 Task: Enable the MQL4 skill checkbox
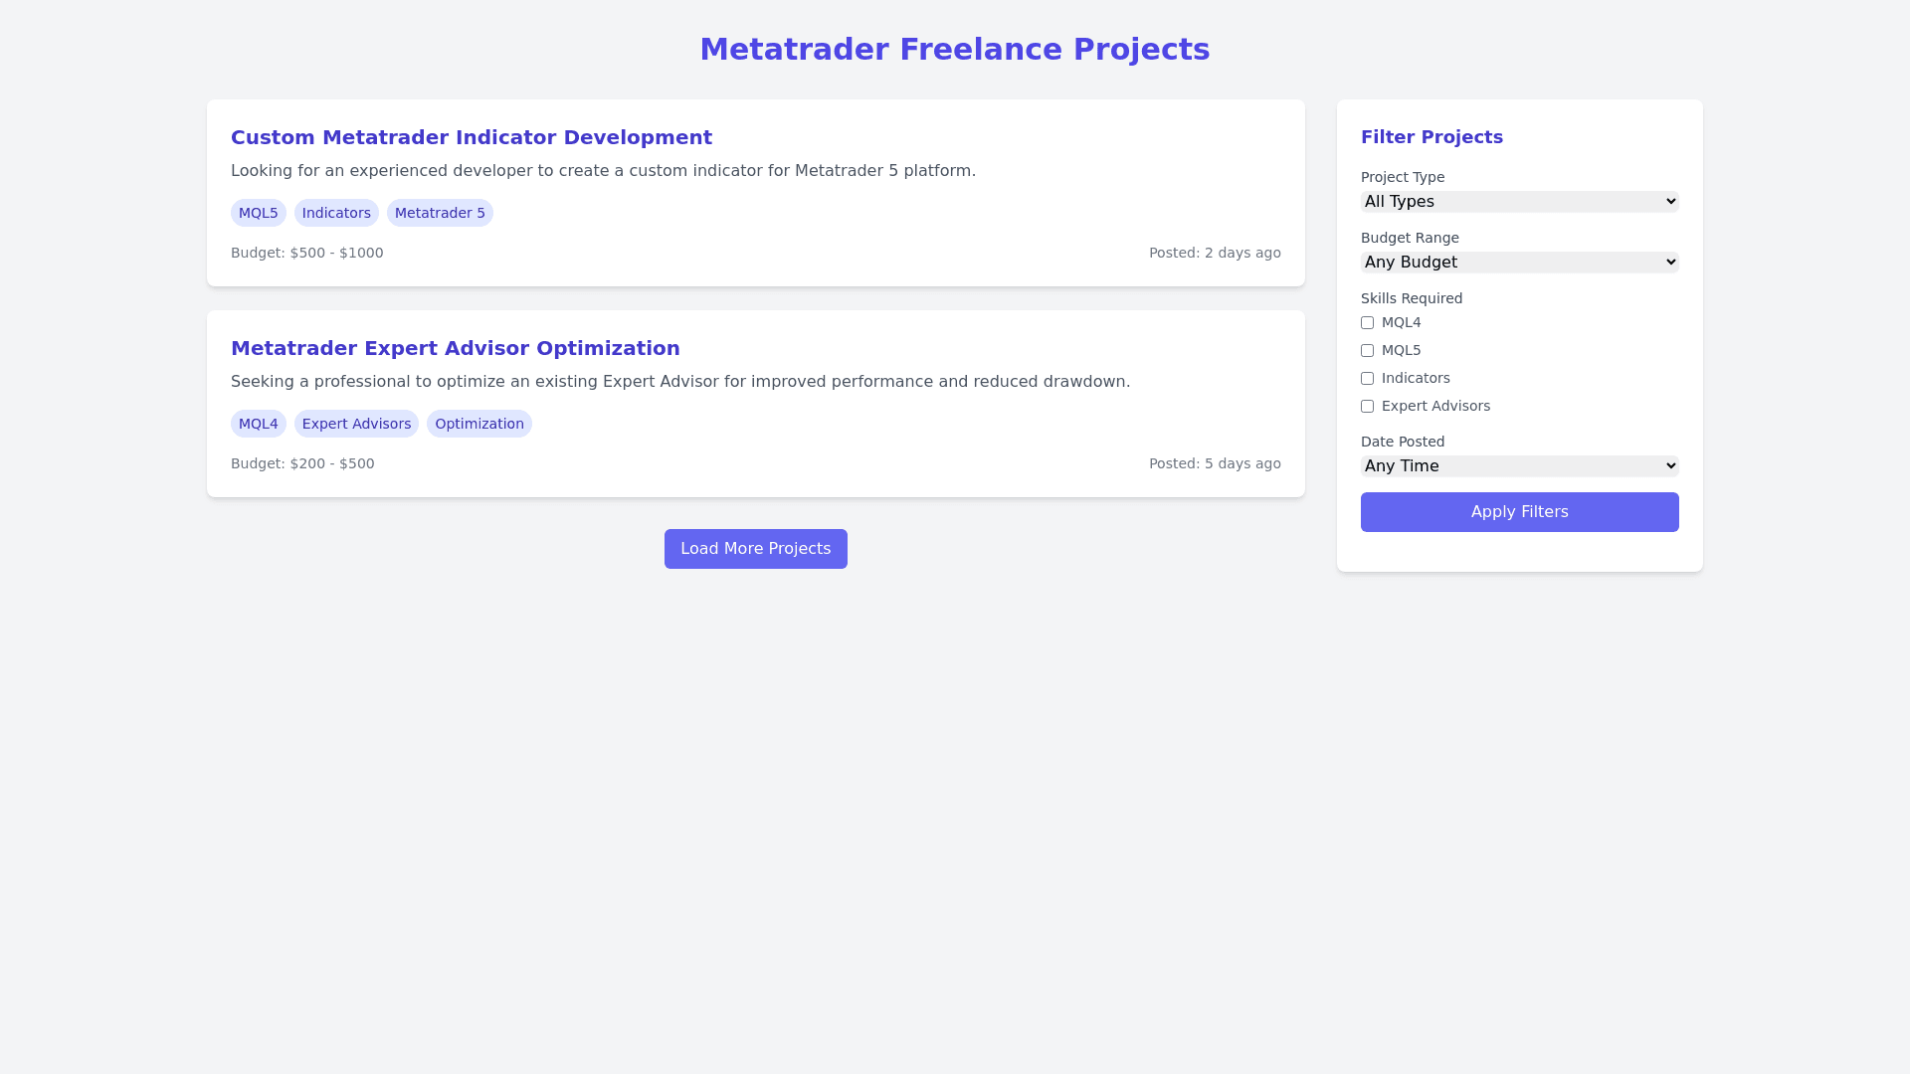click(x=1367, y=323)
